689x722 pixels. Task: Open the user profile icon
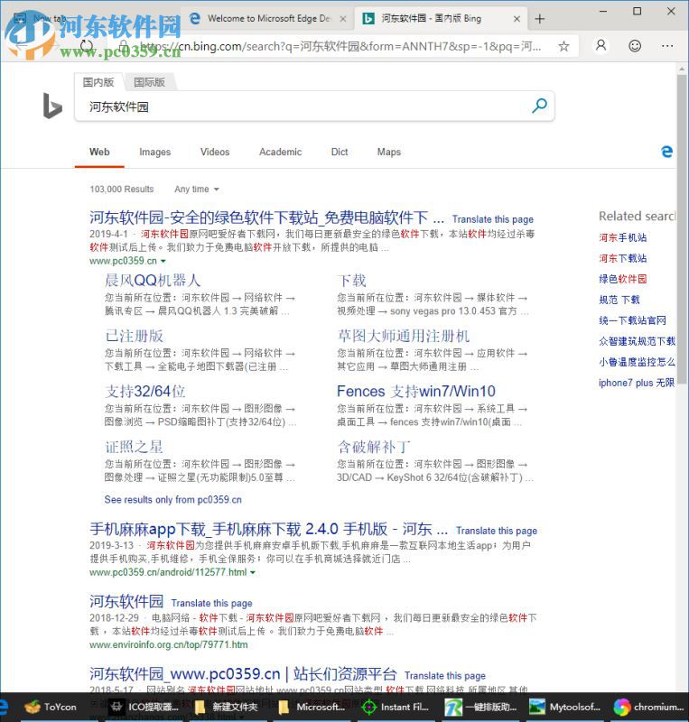601,46
